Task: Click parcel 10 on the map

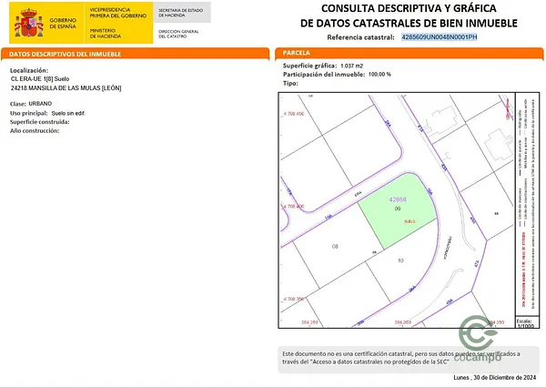Action: tap(400, 260)
